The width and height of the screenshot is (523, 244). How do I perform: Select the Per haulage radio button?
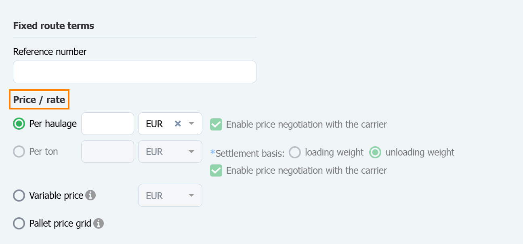(x=19, y=124)
